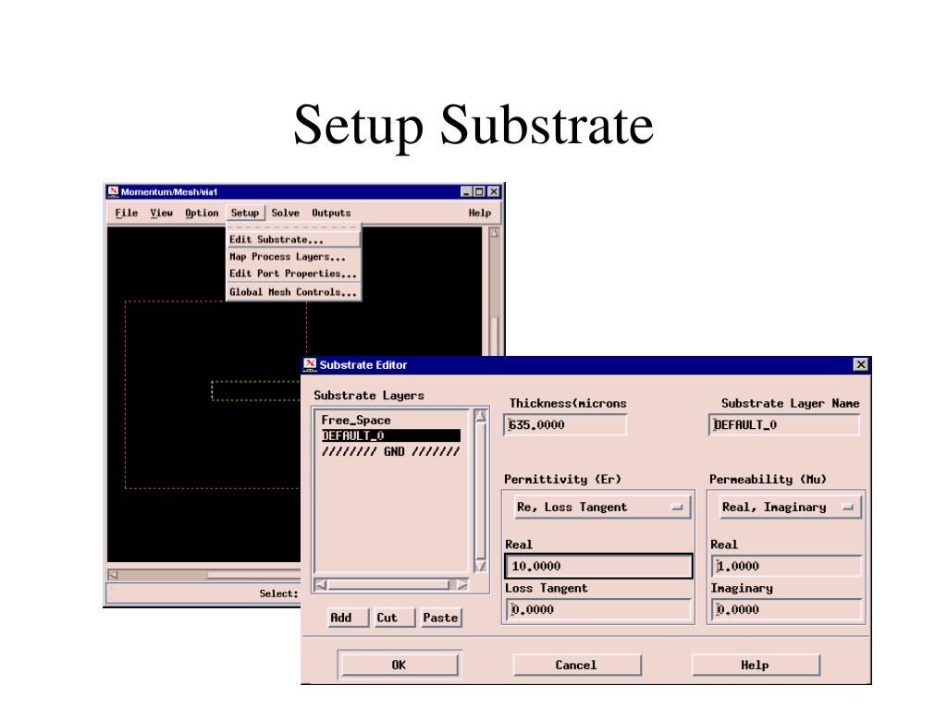Minimize the Momentum window
947x710 pixels.
tap(466, 192)
